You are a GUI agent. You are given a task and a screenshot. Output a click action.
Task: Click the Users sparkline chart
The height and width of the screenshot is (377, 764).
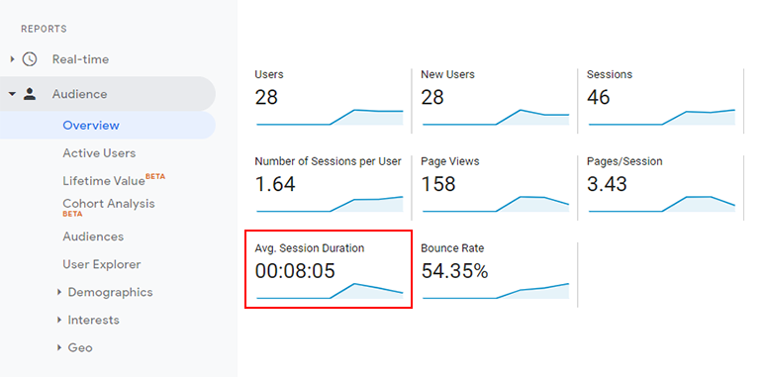(330, 118)
